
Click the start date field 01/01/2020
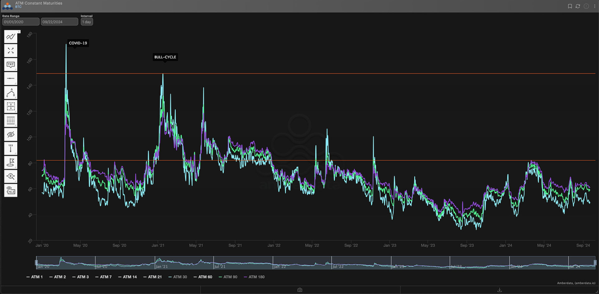point(21,22)
